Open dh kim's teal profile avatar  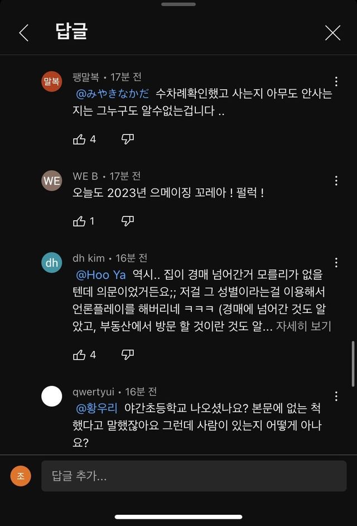click(52, 263)
